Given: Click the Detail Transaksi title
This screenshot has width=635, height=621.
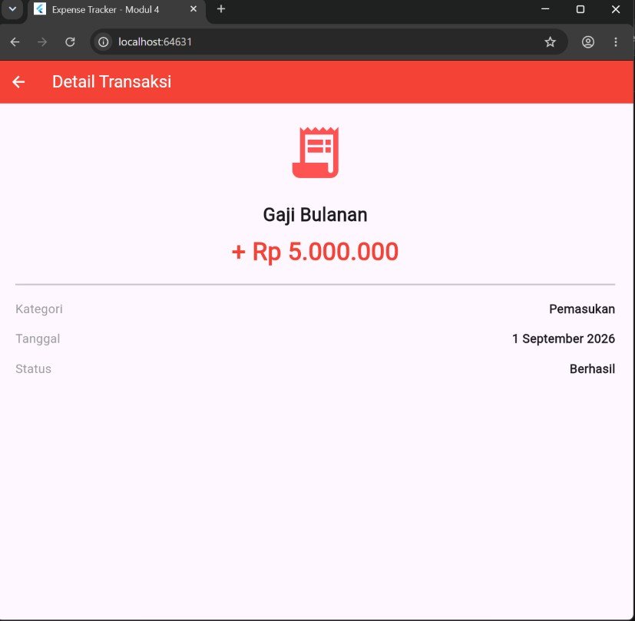Looking at the screenshot, I should tap(112, 82).
